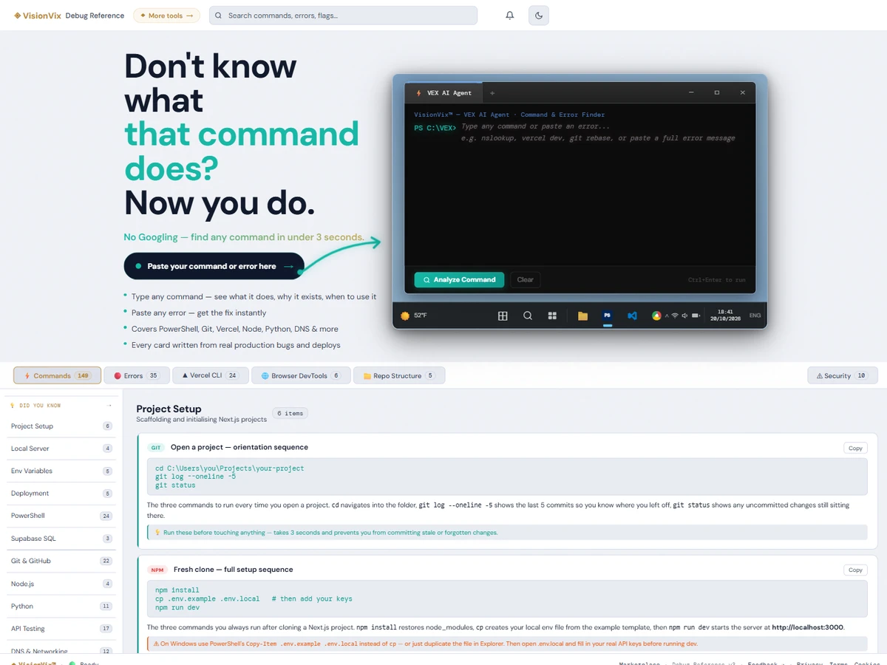The image size is (887, 665).
Task: Expand the Did You Know arrow
Action: (x=109, y=405)
